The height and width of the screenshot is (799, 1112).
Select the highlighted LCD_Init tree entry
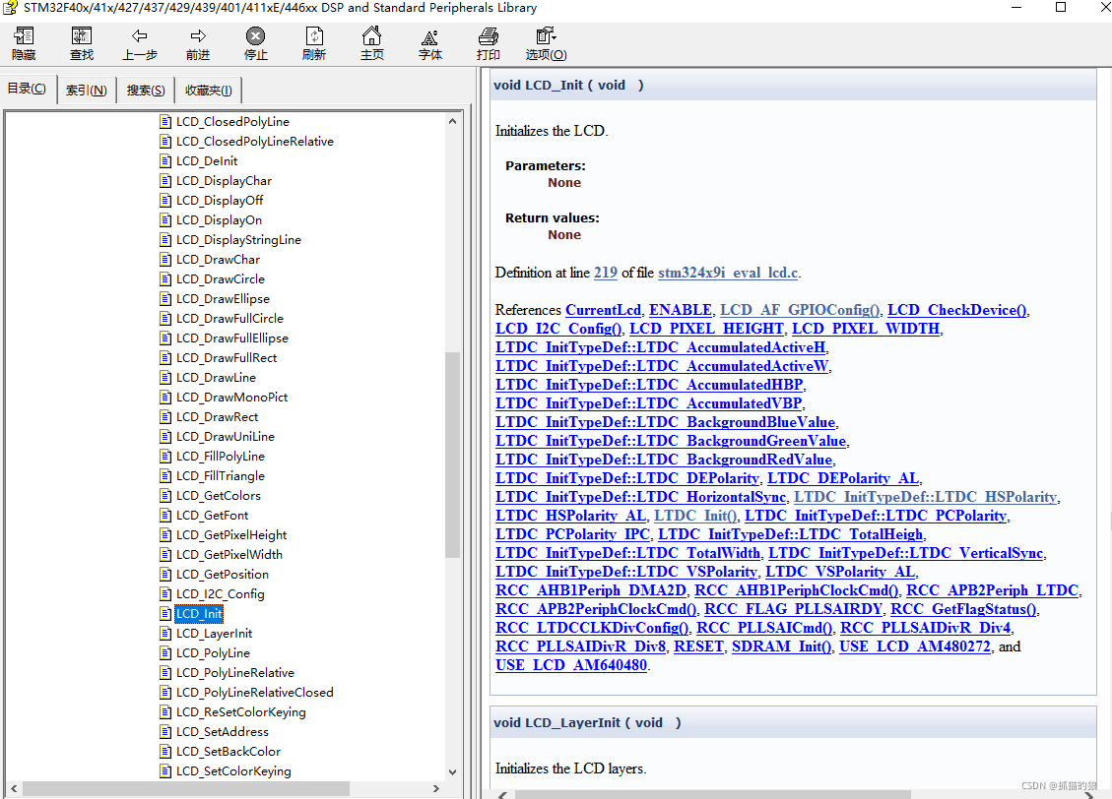tap(199, 613)
